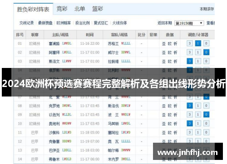Toggle the selected 1 pick in row 01
This screenshot has width=227, height=164.
click(x=198, y=43)
